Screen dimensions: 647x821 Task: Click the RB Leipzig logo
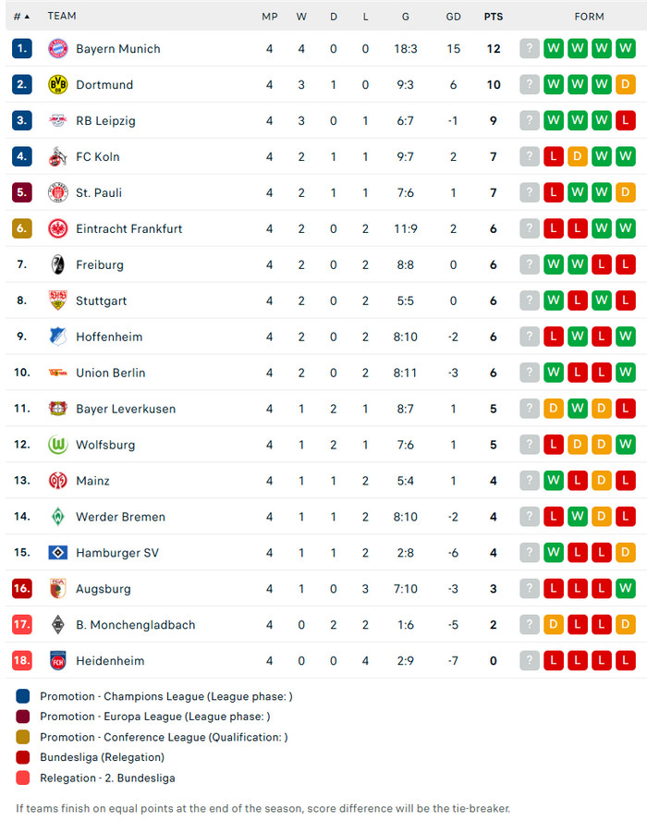[58, 121]
